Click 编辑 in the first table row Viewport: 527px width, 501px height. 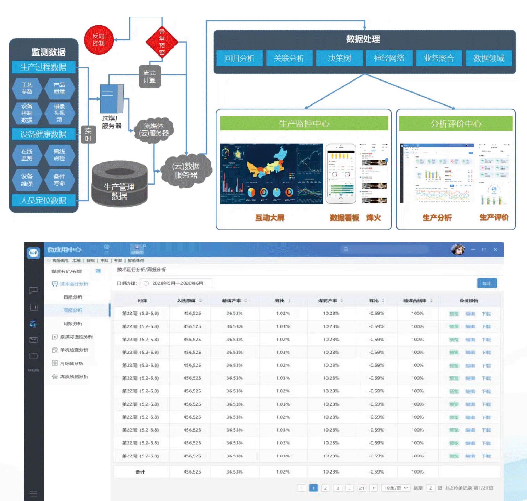tap(470, 313)
